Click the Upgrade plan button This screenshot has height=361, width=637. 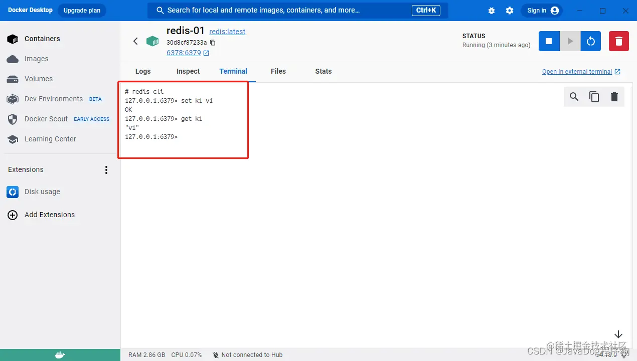click(x=82, y=10)
